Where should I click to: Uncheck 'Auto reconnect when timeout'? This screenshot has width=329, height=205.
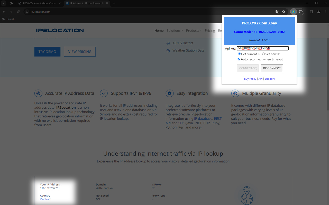click(239, 59)
